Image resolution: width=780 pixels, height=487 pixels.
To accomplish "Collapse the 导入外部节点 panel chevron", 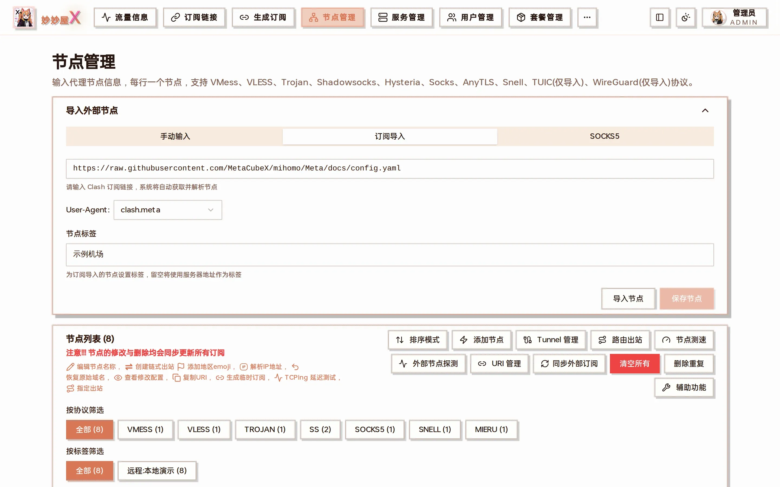I will click(x=705, y=110).
